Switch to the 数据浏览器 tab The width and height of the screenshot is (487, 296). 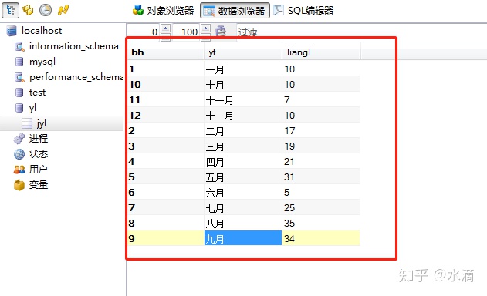pyautogui.click(x=235, y=11)
